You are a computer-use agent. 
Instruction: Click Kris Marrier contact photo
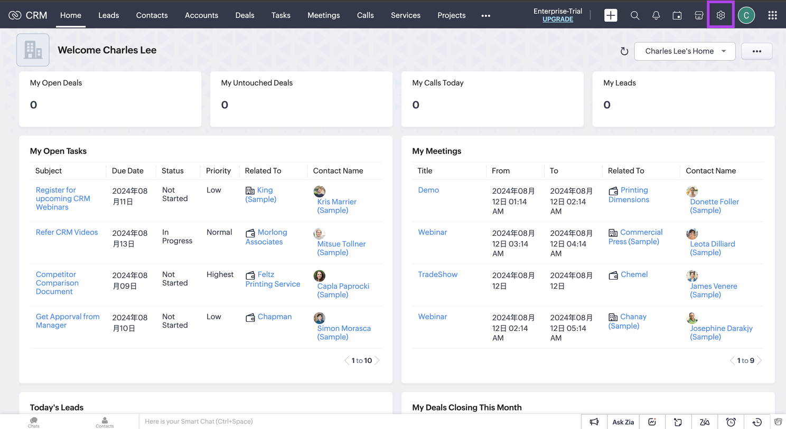pyautogui.click(x=319, y=191)
